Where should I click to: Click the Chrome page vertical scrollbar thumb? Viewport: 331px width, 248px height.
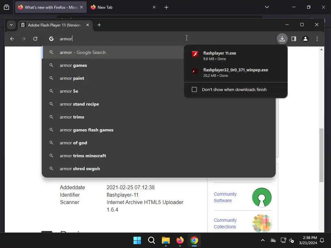[x=321, y=155]
